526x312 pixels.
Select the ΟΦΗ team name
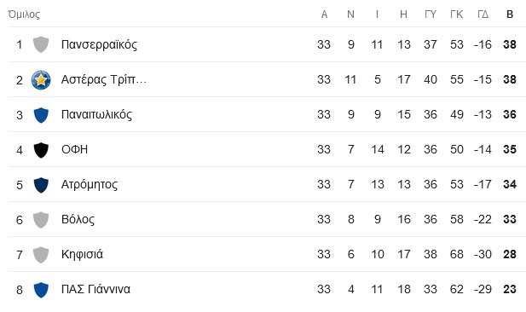coord(74,149)
